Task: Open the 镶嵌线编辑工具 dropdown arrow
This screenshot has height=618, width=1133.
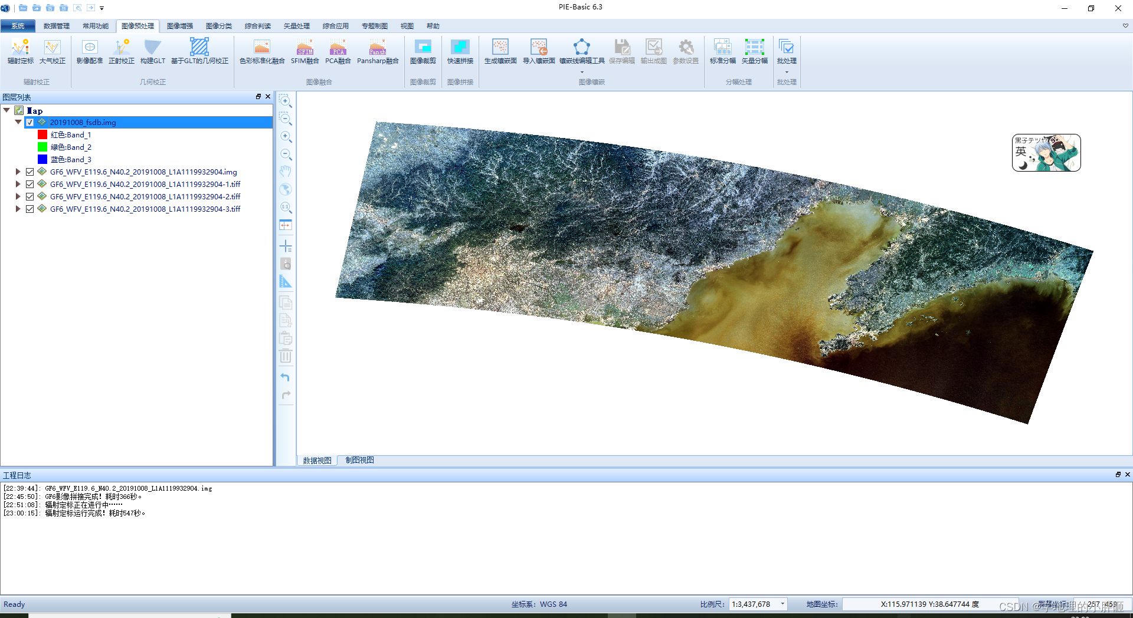Action: point(582,72)
